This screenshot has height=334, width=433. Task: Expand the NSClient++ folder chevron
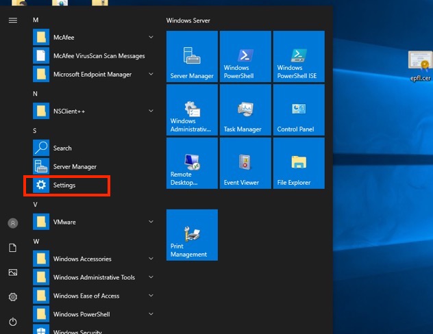tap(151, 111)
